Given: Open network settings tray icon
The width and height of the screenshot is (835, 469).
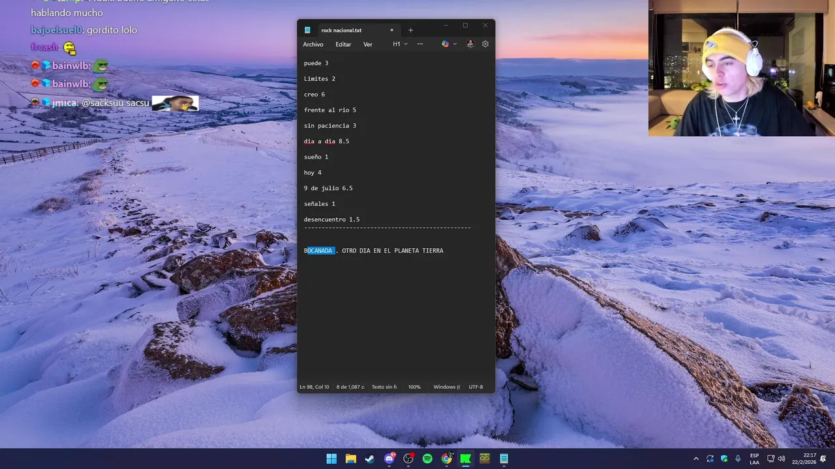Looking at the screenshot, I should (770, 459).
